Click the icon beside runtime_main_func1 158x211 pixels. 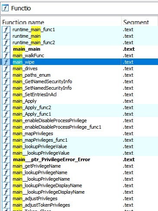point(6,29)
